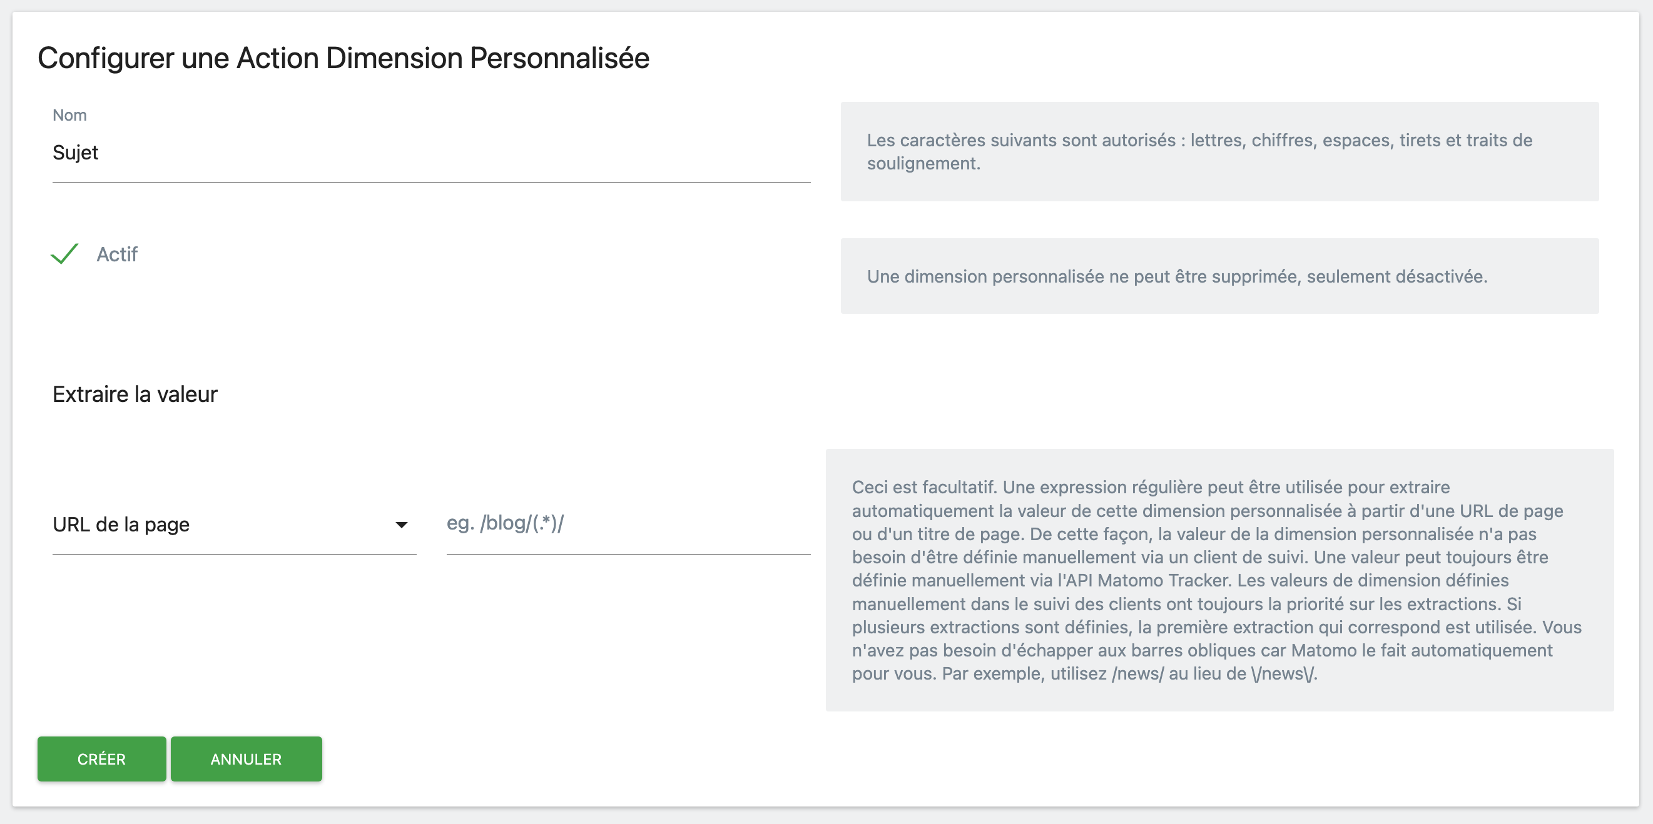Click the word "soulignement." in the first help box
1653x824 pixels.
(x=923, y=164)
